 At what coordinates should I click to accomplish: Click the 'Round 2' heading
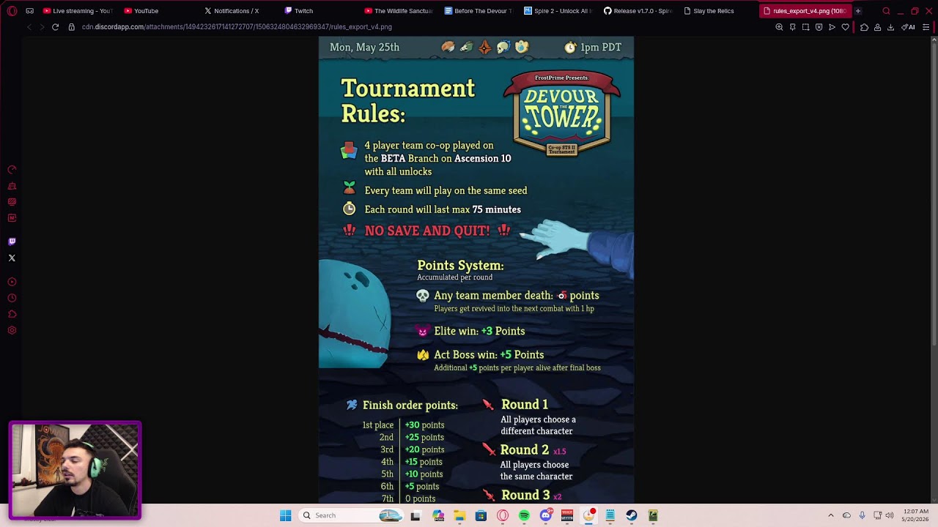pos(525,449)
